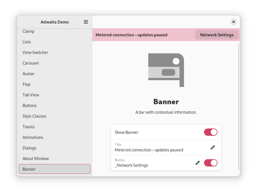The image size is (257, 195).
Task: Close the Adwaita Demo window
Action: pos(234,22)
